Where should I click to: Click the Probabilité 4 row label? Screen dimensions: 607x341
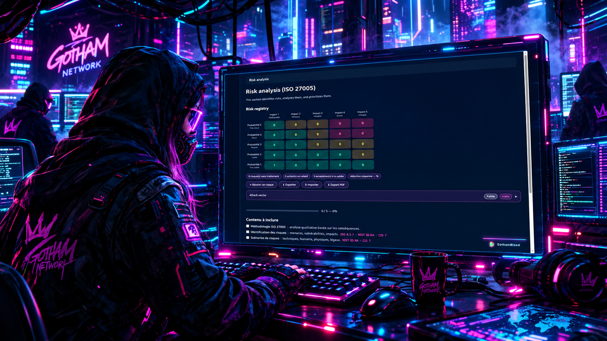254,136
